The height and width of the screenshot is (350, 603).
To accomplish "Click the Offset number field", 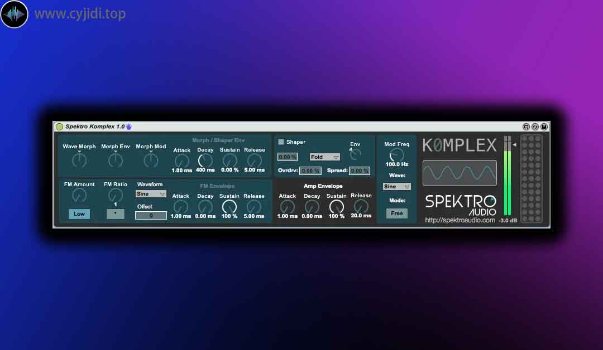I will coord(151,215).
